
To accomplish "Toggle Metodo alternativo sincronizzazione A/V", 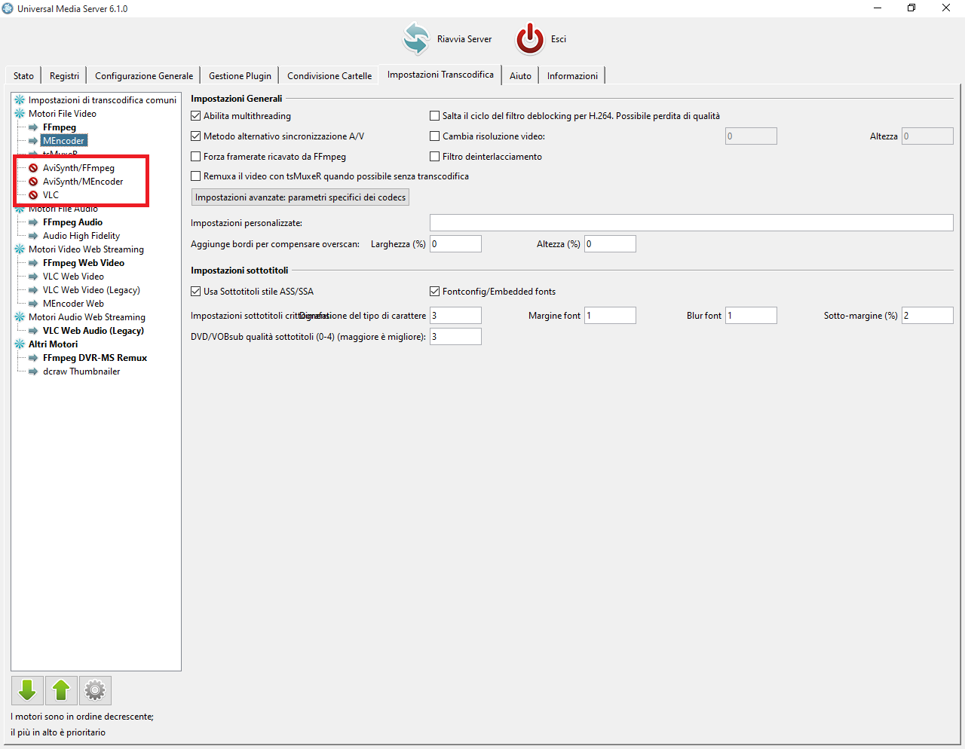I will [x=196, y=136].
